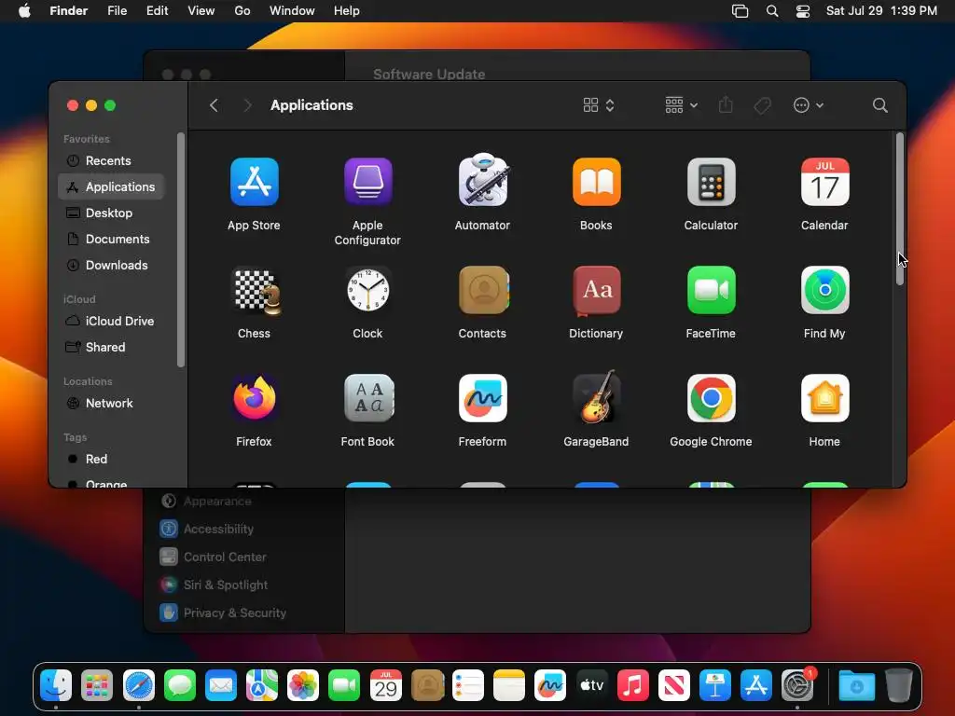955x716 pixels.
Task: Select the Google Chrome app icon
Action: click(711, 398)
